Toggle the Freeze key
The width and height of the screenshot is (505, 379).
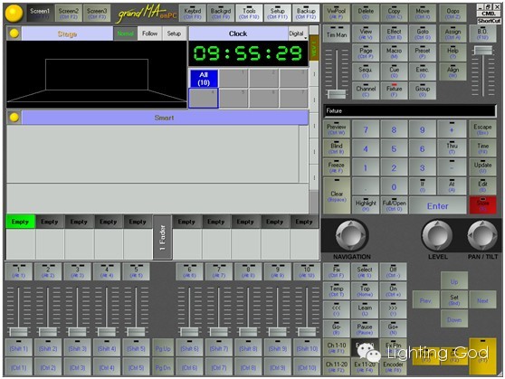point(337,167)
